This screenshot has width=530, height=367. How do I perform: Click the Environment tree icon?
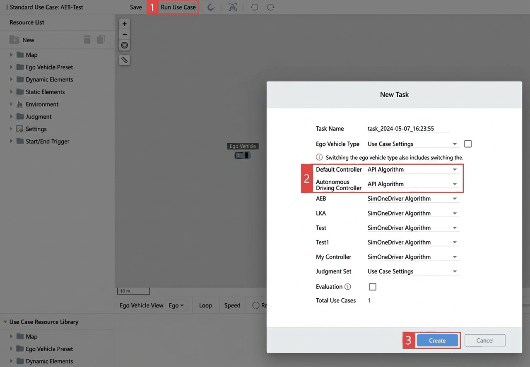[x=19, y=104]
